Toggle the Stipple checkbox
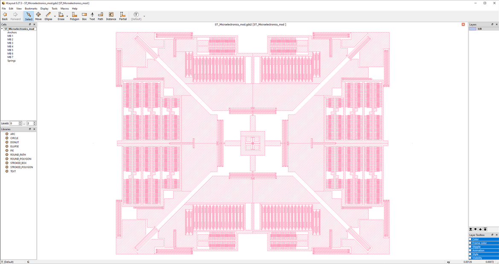This screenshot has width=499, height=264. click(x=470, y=247)
